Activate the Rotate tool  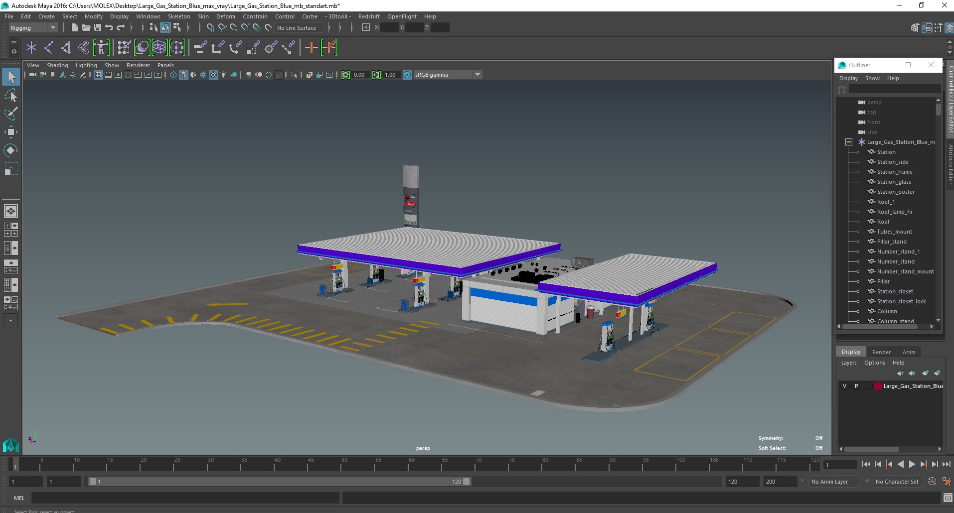coord(11,150)
